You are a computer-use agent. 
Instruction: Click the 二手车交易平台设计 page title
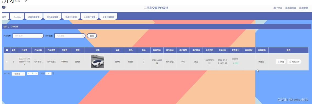point(156,8)
